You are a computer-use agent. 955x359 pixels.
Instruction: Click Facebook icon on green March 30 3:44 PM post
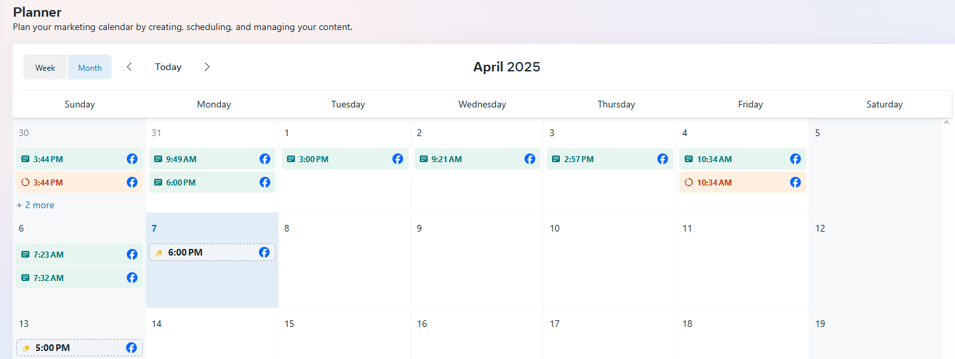(132, 159)
